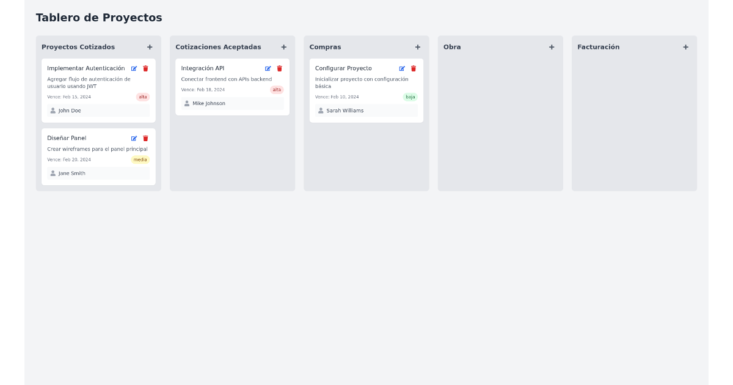The height and width of the screenshot is (385, 733).
Task: Click the edit icon on Implementar Autenticación card
Action: click(134, 68)
